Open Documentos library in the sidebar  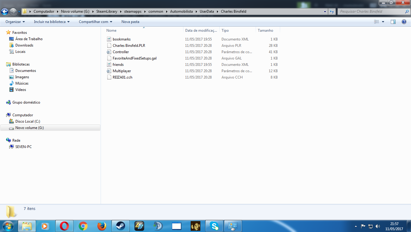coord(26,71)
